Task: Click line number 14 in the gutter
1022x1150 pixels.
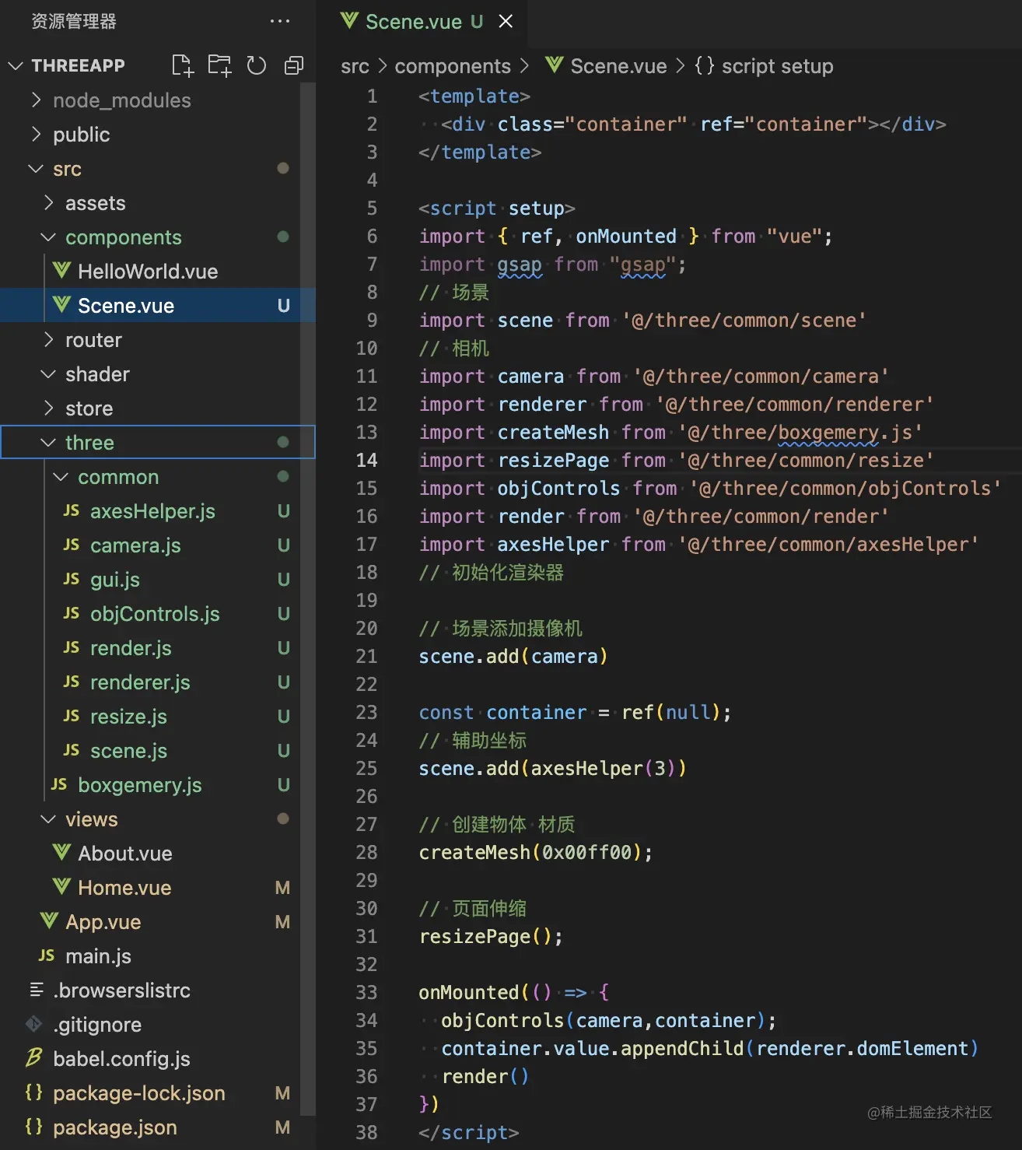Action: (366, 461)
